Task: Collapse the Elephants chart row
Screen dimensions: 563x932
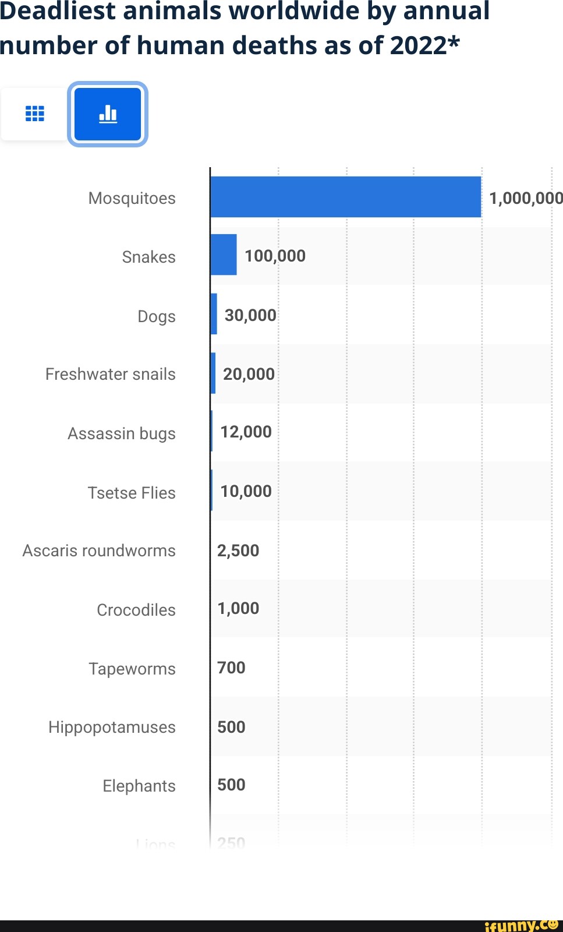Action: [139, 786]
